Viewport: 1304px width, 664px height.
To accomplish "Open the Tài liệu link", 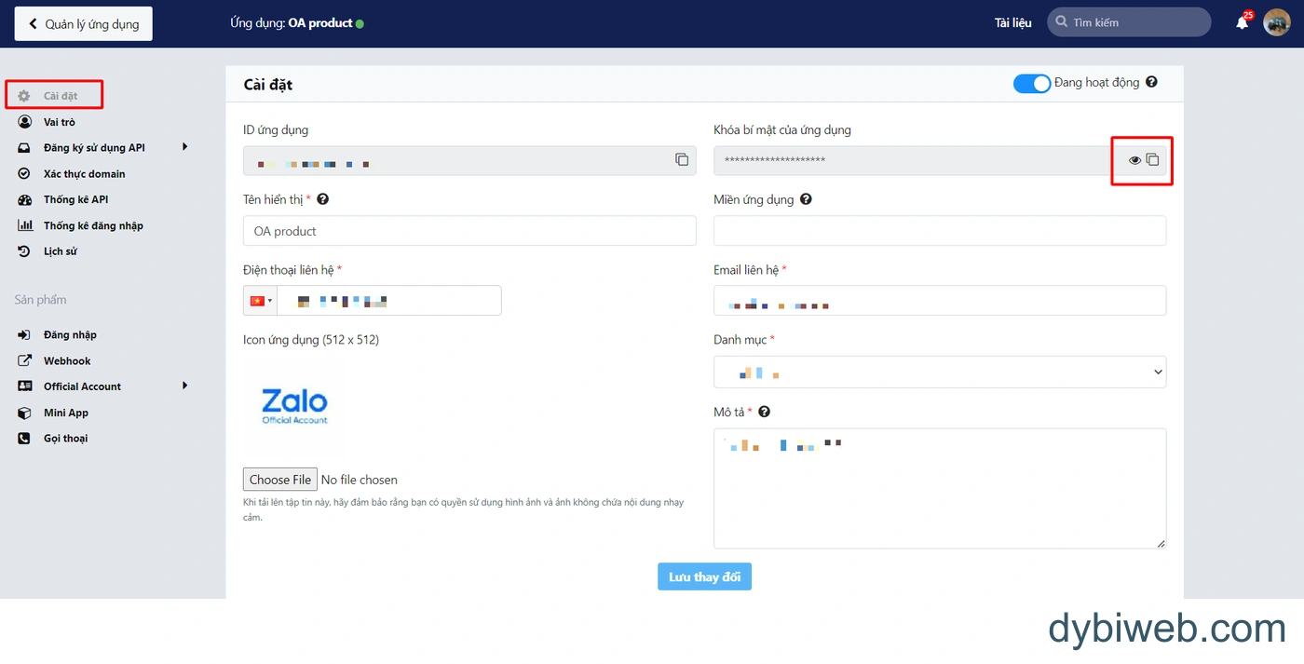I will [1013, 22].
